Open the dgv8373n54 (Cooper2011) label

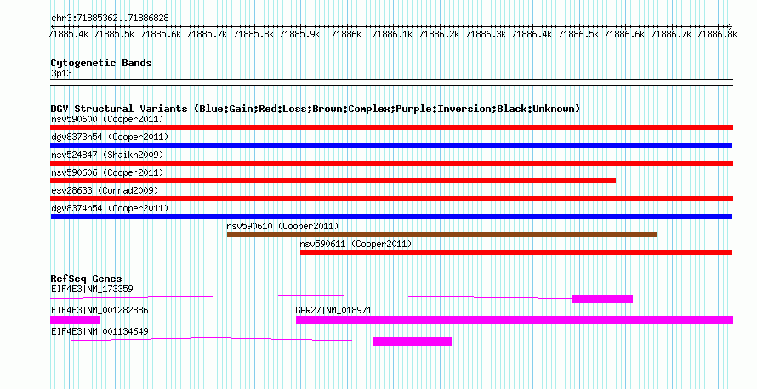pyautogui.click(x=110, y=137)
